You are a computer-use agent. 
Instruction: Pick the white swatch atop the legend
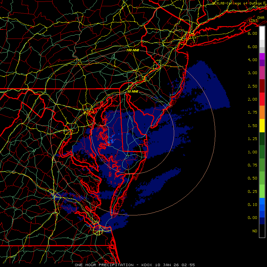click(262, 33)
